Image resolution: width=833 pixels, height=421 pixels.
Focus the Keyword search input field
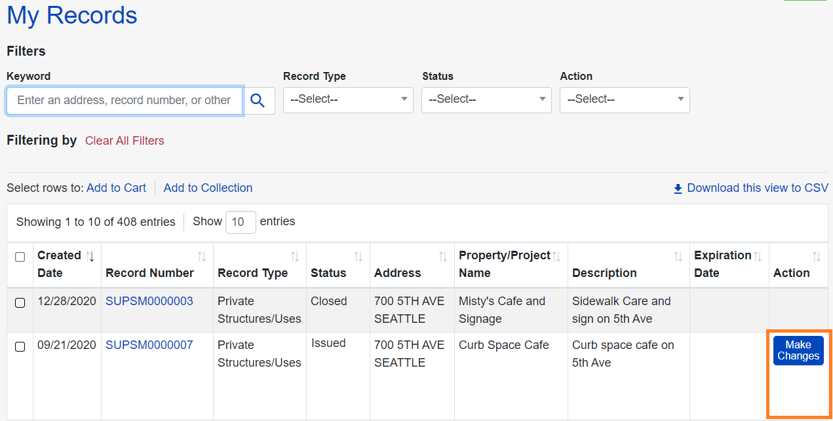[125, 100]
